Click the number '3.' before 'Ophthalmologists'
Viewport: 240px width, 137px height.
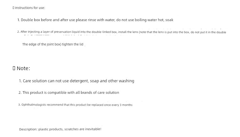pos(19,105)
